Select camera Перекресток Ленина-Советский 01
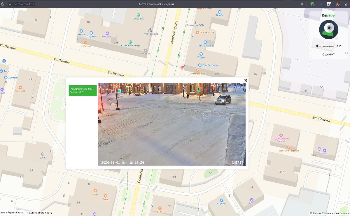The height and width of the screenshot is (216, 350). click(x=83, y=90)
